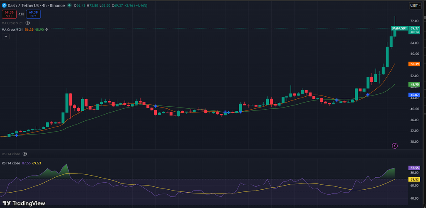426x208 pixels.
Task: Select the active MA Cross 9 21 legend
Action: (x=12, y=29)
